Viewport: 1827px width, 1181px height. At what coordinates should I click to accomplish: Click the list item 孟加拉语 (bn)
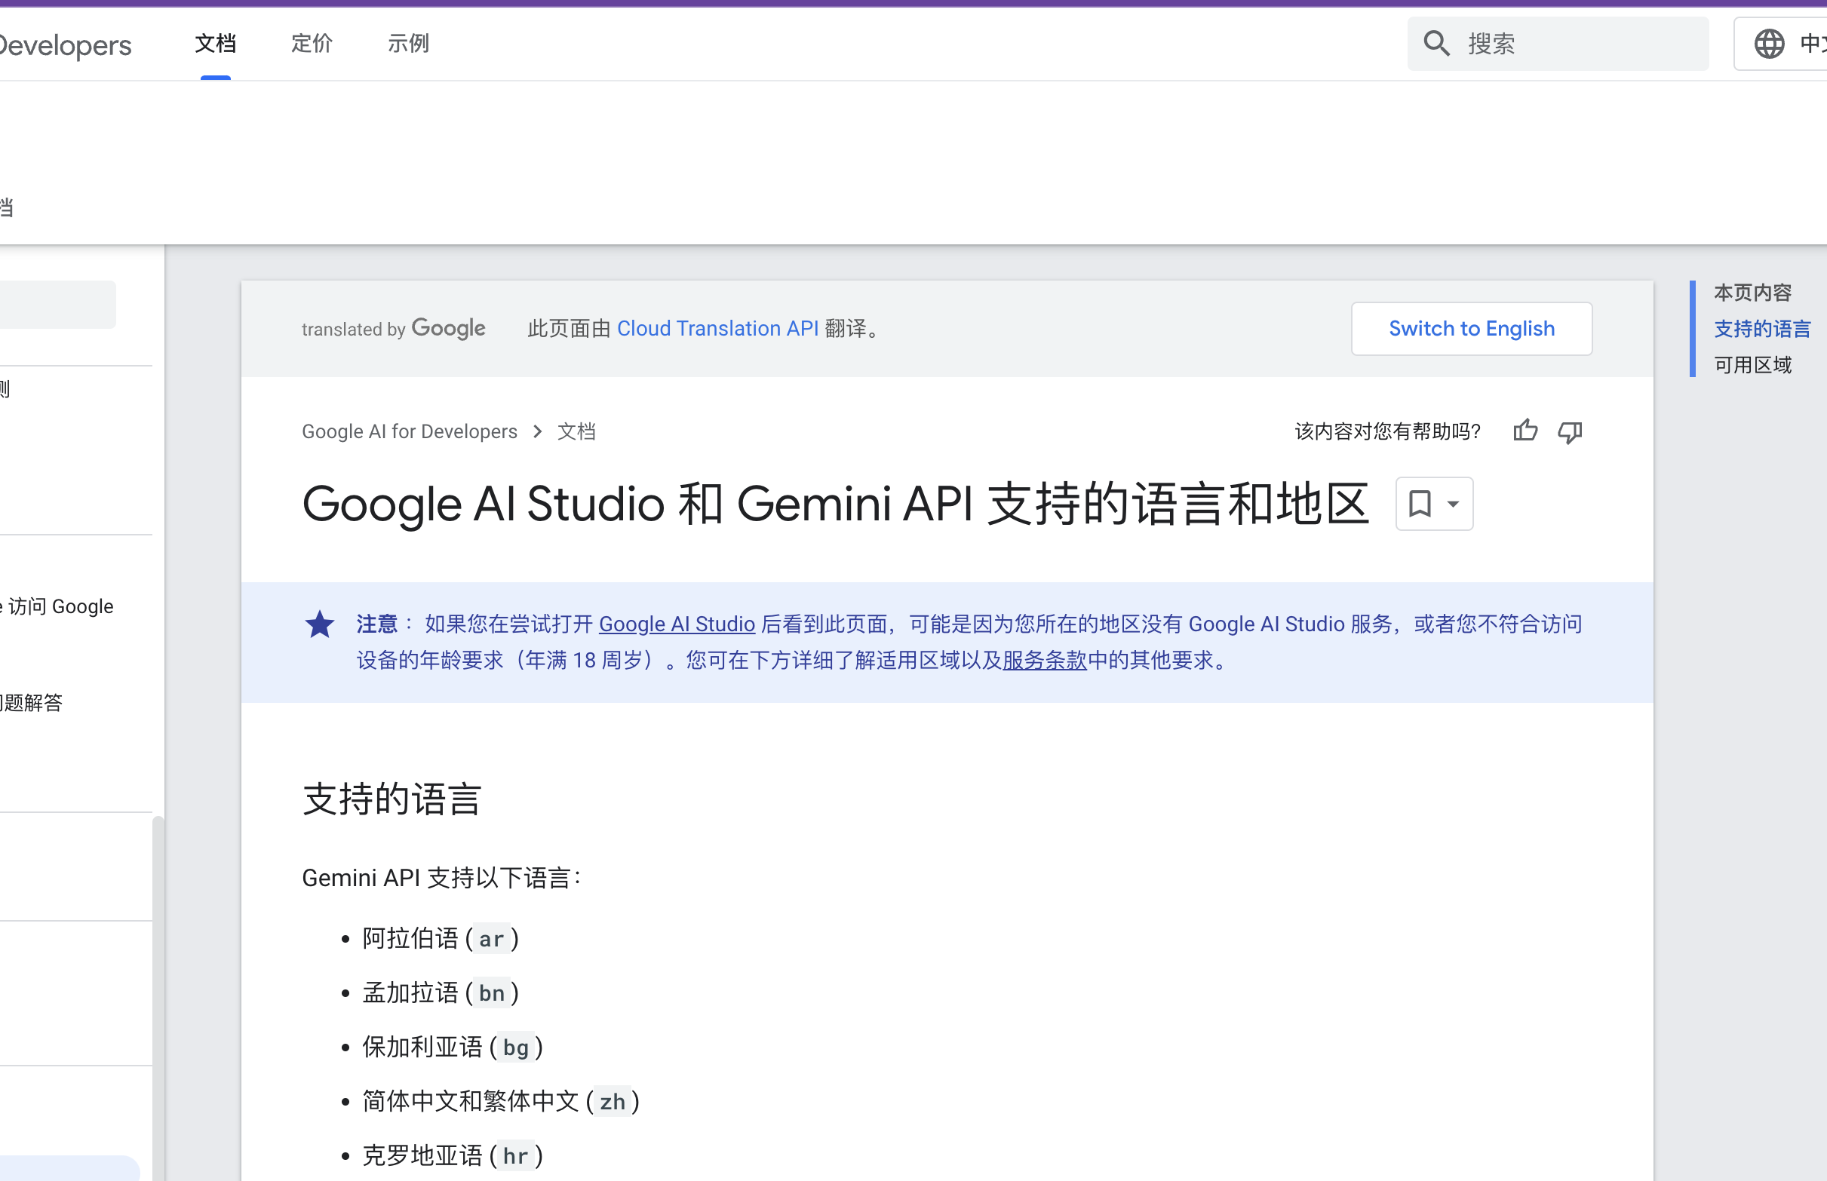(441, 993)
